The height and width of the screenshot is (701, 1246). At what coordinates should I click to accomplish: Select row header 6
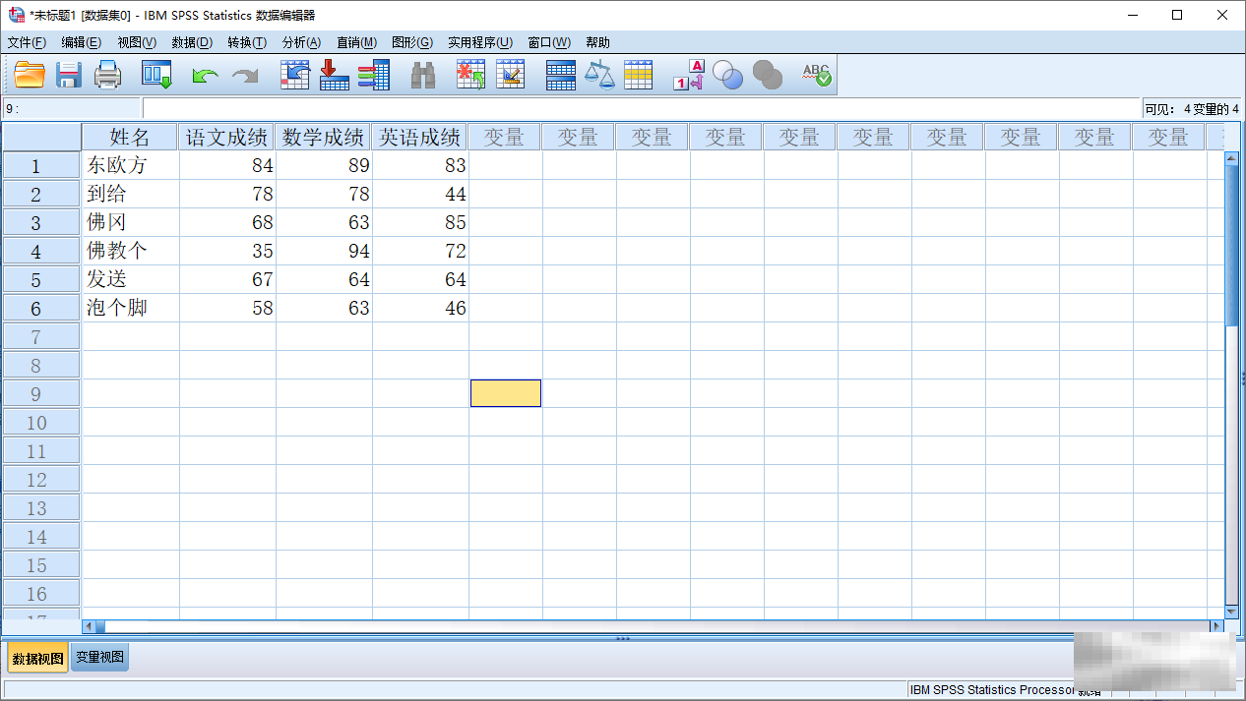[41, 308]
